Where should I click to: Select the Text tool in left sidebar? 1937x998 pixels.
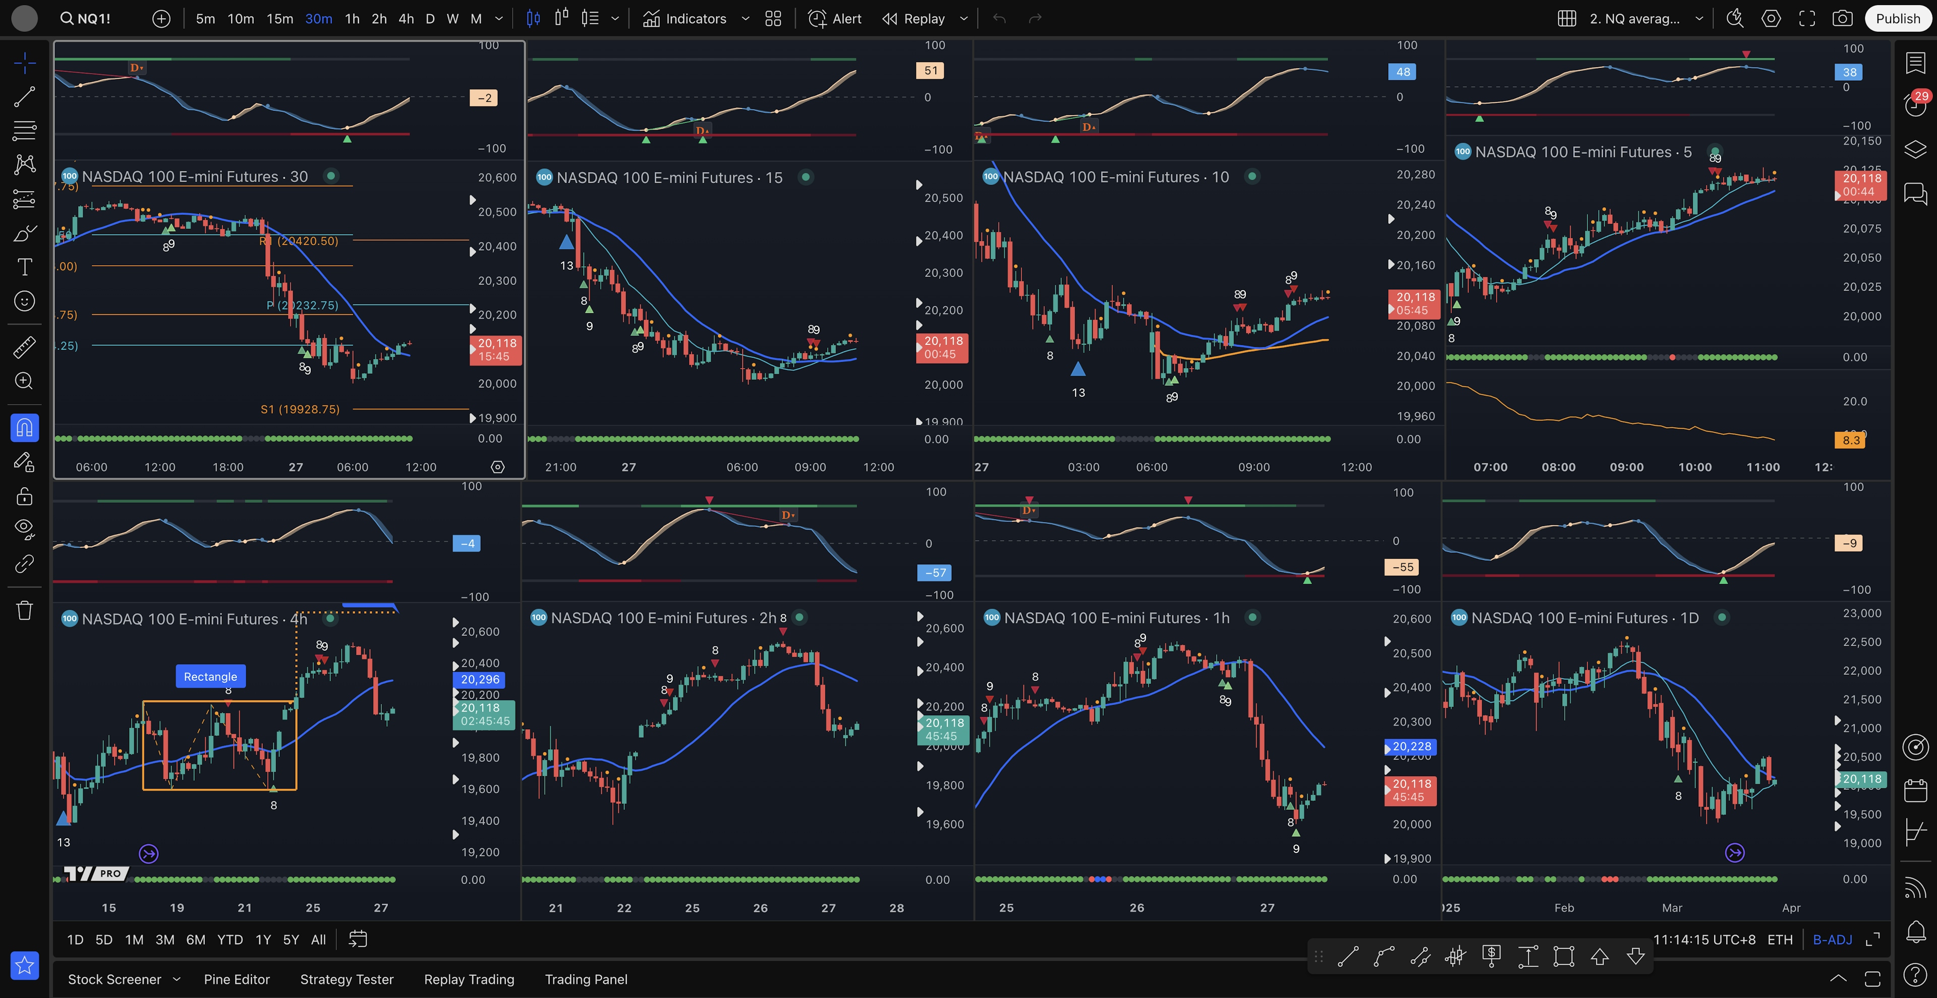(24, 267)
